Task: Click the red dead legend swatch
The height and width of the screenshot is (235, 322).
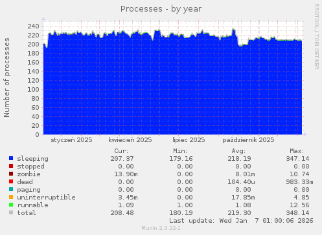Action: click(11, 181)
